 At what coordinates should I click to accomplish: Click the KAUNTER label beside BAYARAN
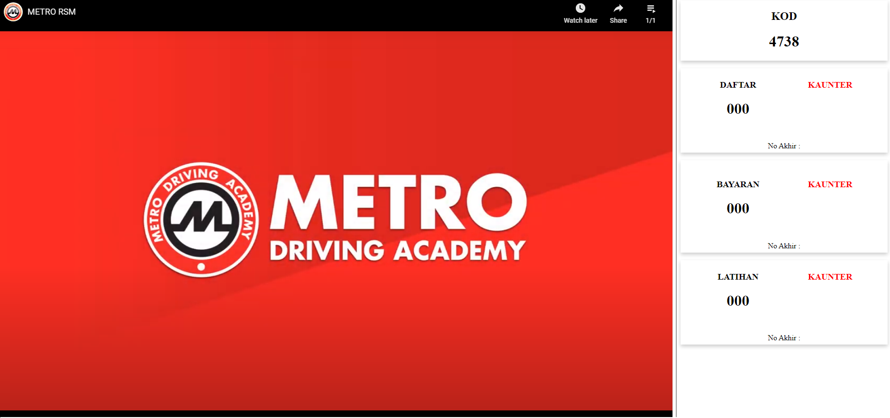830,185
